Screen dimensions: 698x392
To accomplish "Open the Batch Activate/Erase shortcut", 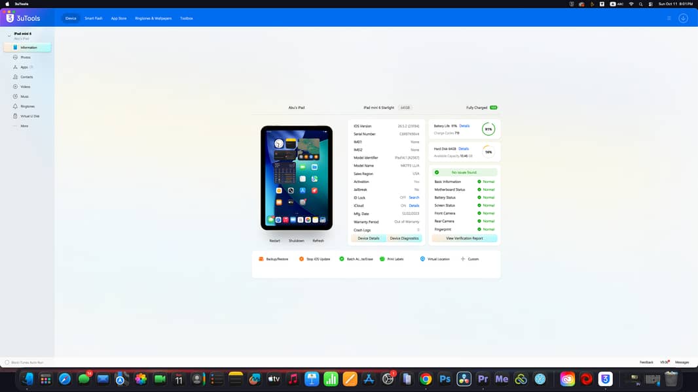I will [x=356, y=259].
